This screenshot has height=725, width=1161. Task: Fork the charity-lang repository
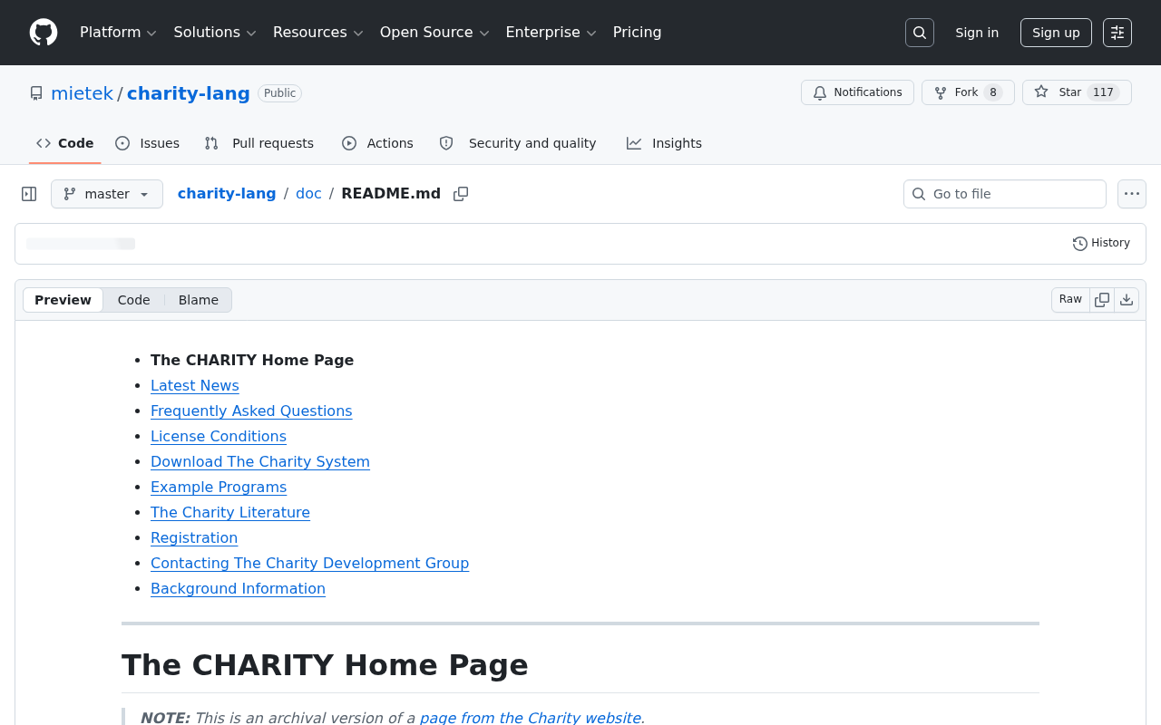coord(968,92)
